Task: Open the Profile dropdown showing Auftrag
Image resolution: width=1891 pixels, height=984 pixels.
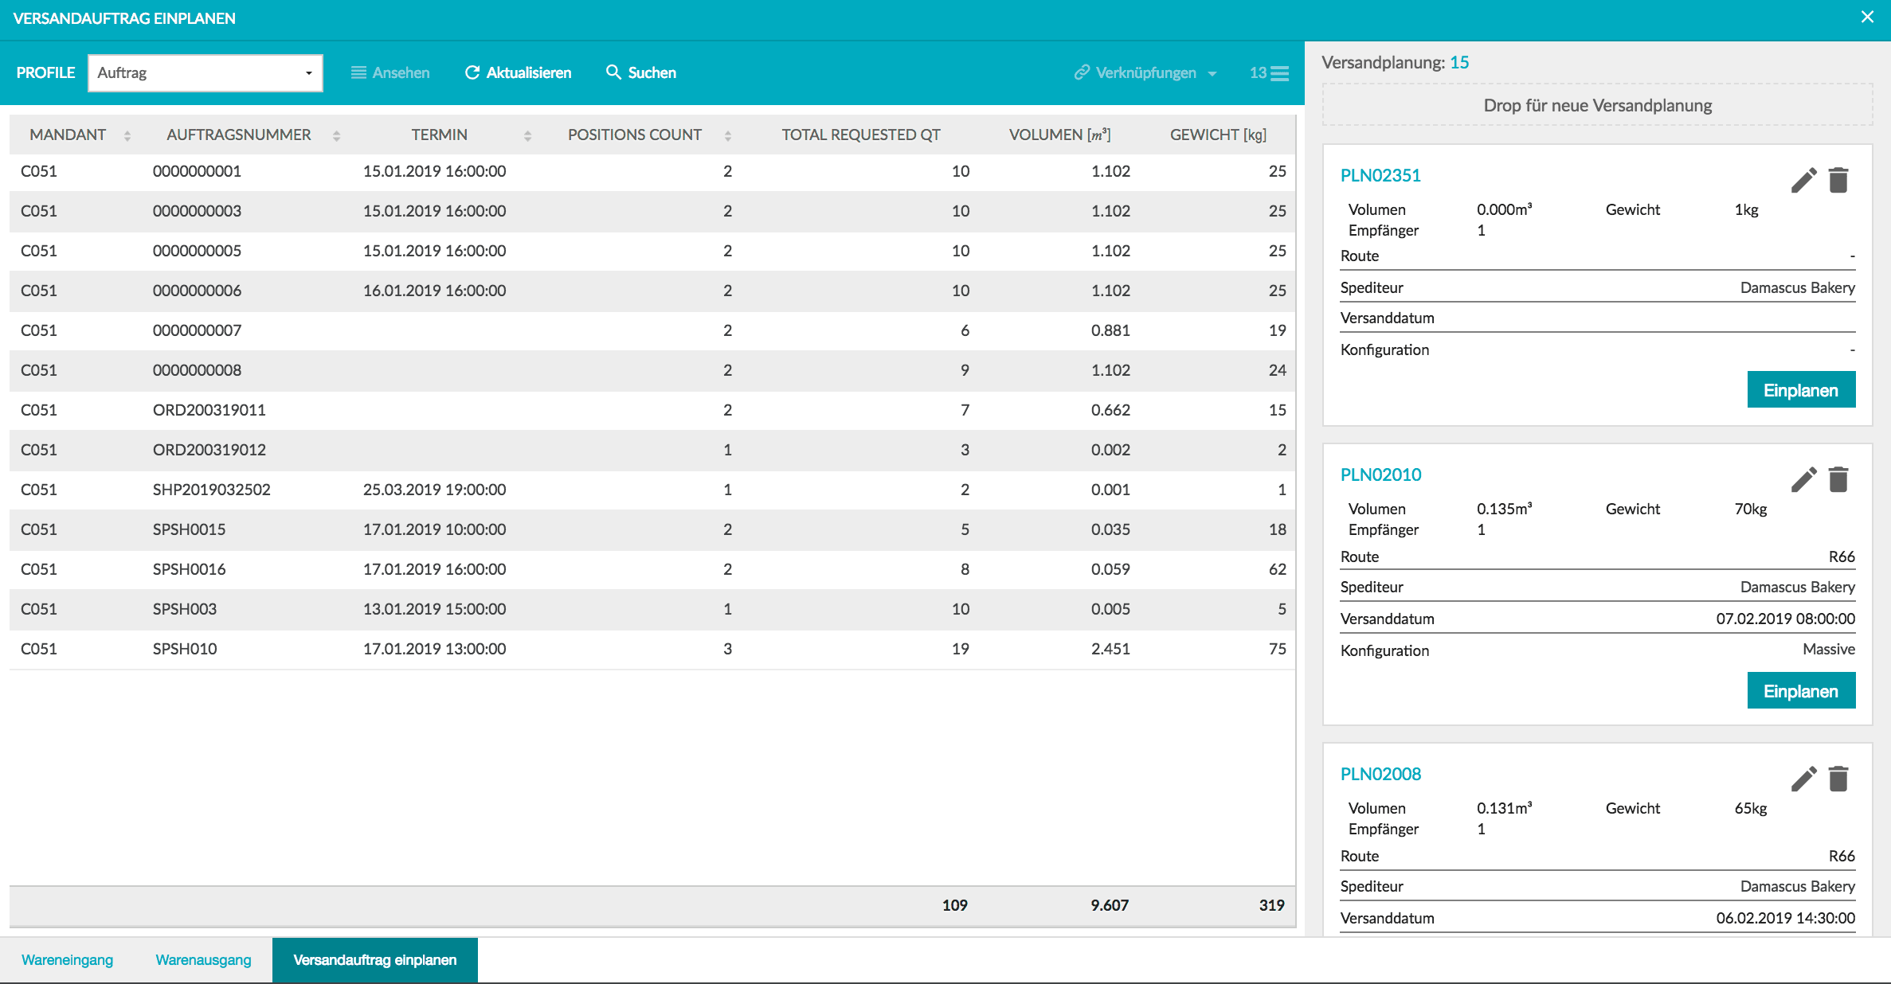Action: point(206,72)
